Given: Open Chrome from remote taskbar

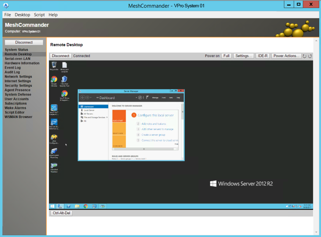Looking at the screenshot, I should [x=86, y=206].
